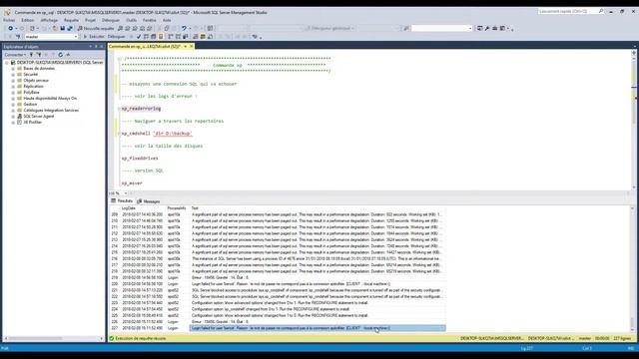The height and width of the screenshot is (359, 639).
Task: Select result row 227 Login failed text
Action: tap(318, 328)
